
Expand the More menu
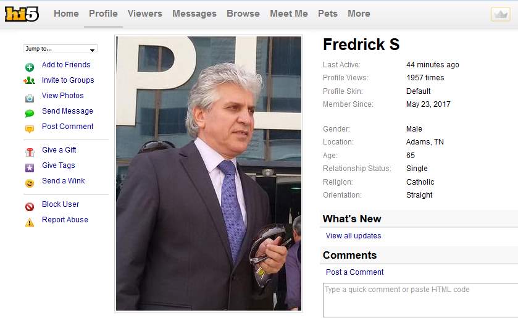[x=359, y=14]
